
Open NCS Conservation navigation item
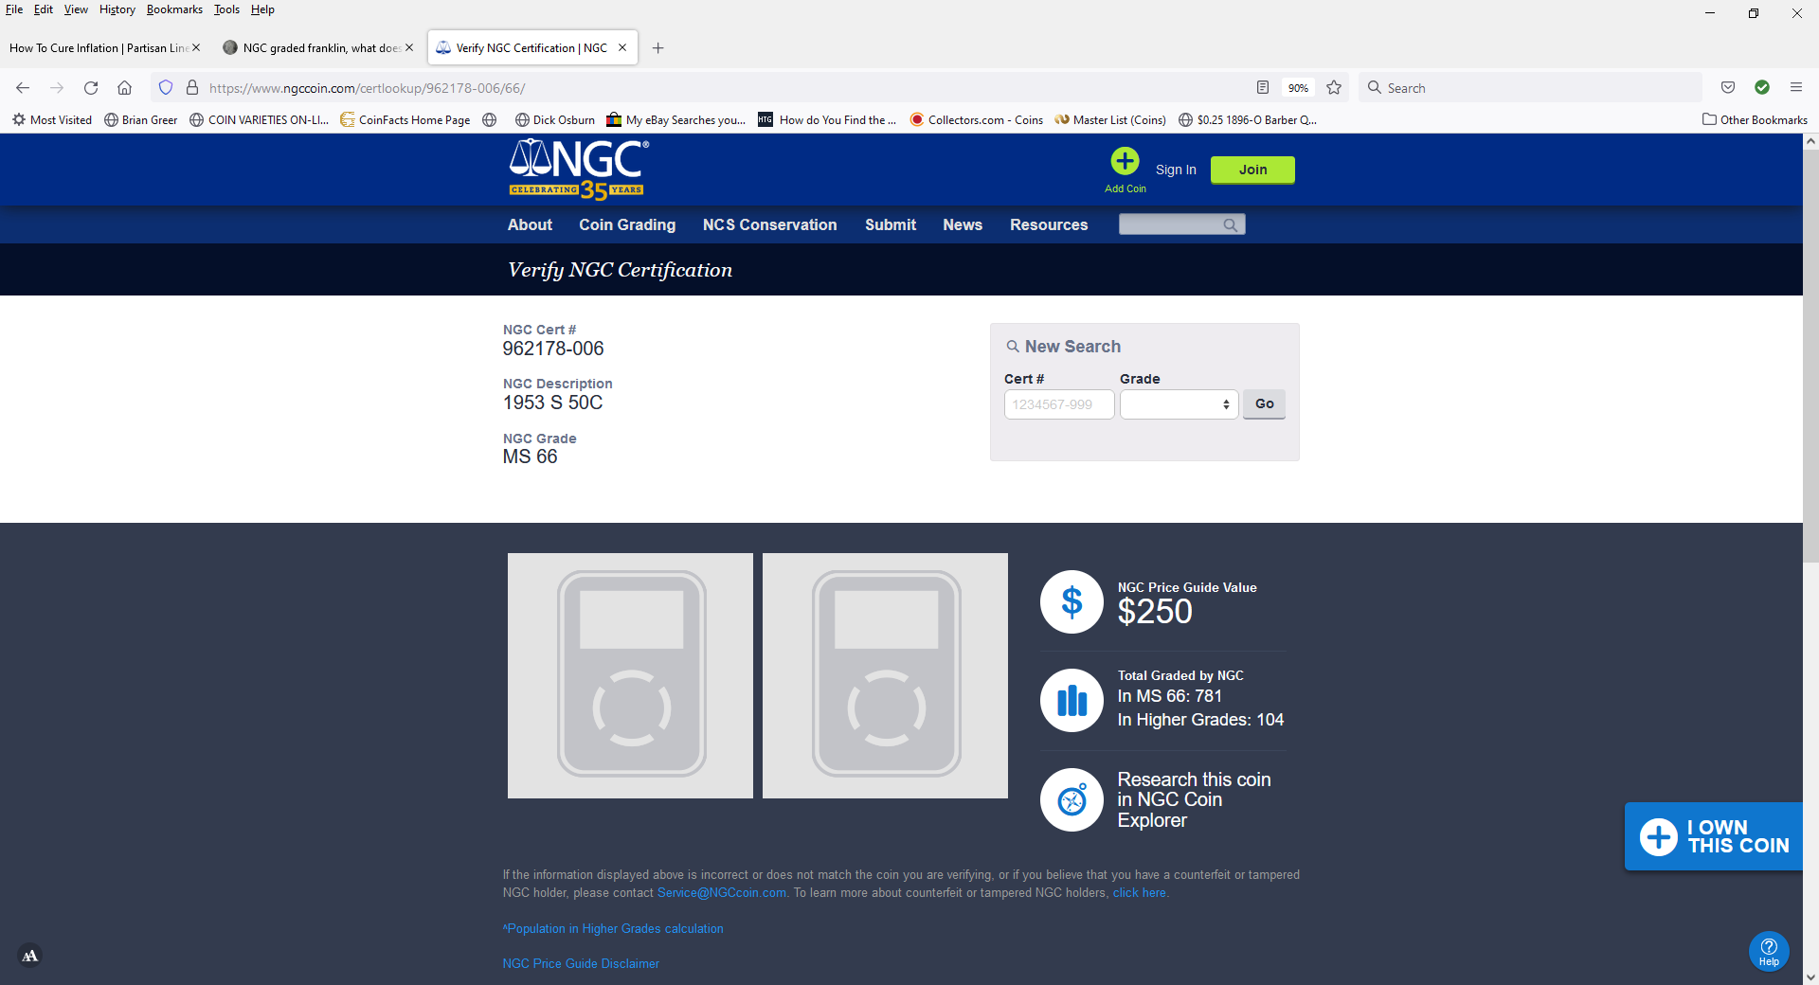[769, 224]
